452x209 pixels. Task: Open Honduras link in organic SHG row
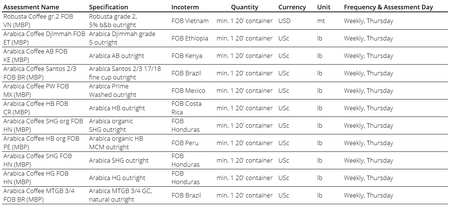pos(186,130)
